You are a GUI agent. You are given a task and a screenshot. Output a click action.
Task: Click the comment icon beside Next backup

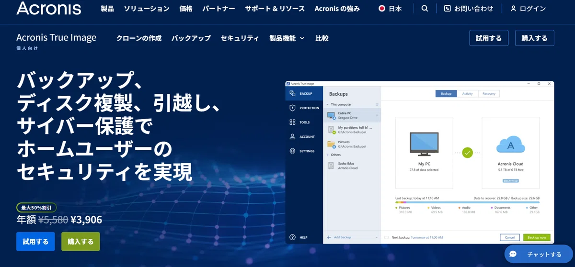(386, 237)
